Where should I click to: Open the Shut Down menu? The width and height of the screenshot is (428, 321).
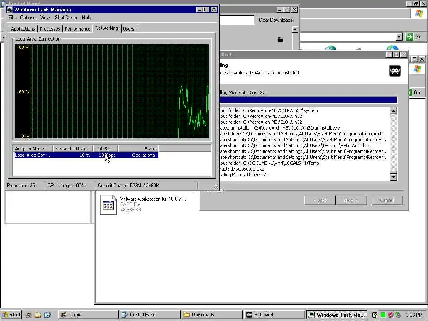tap(66, 18)
